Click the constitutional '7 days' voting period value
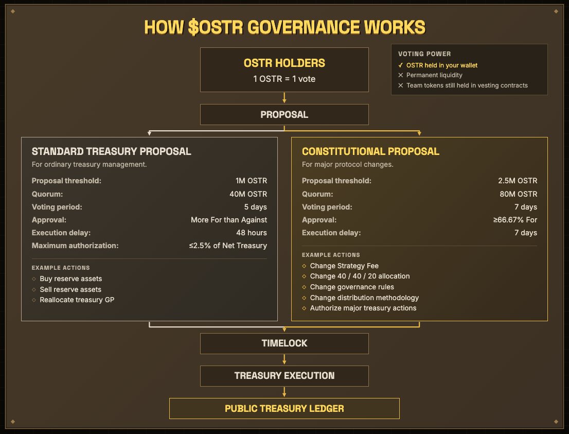 [526, 207]
